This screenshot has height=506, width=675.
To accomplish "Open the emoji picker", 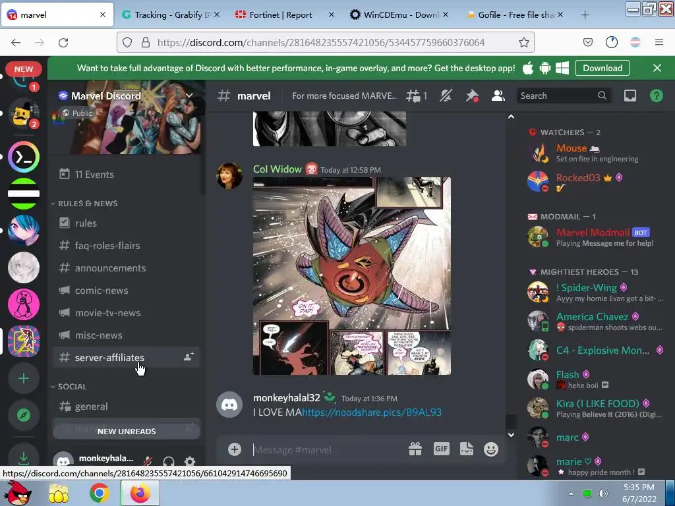I will pos(490,449).
